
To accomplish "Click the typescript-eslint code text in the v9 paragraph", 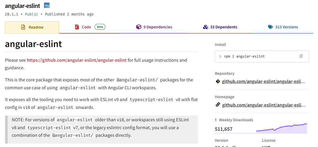I will coord(151,100).
